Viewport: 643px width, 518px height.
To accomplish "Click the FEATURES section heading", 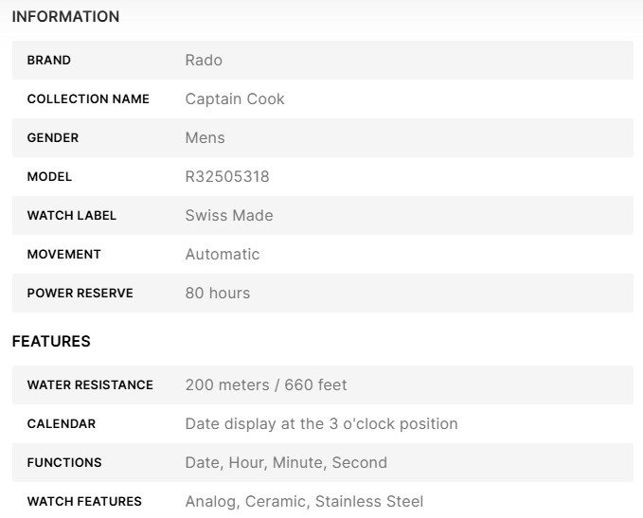I will pyautogui.click(x=51, y=341).
